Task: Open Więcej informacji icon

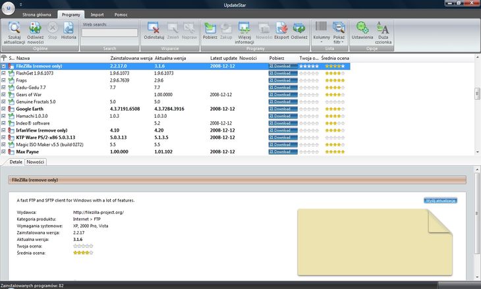Action: coord(244,28)
